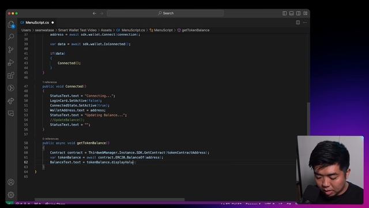The image size is (369, 208).
Task: Open the MenuScript.cs breadcrumb
Action: click(x=131, y=30)
